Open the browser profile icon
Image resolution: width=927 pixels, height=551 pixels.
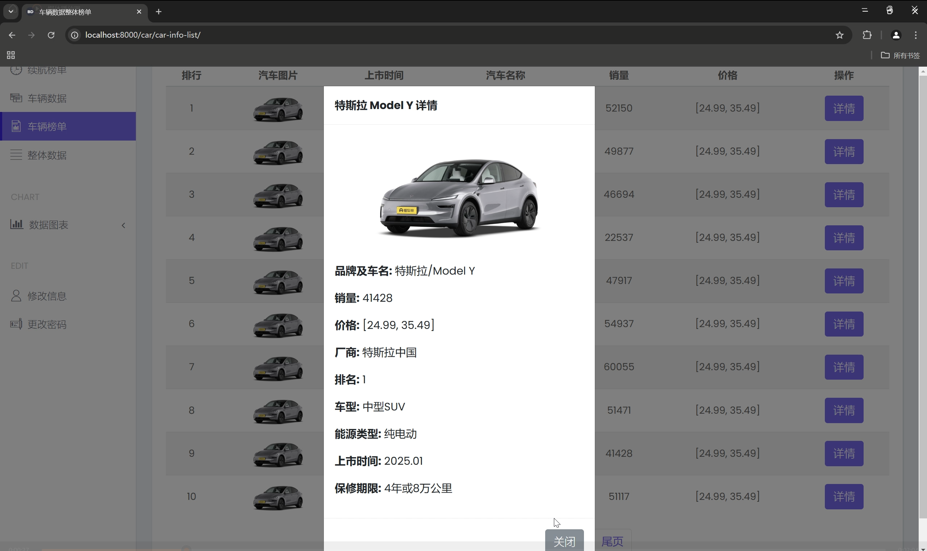pyautogui.click(x=896, y=35)
